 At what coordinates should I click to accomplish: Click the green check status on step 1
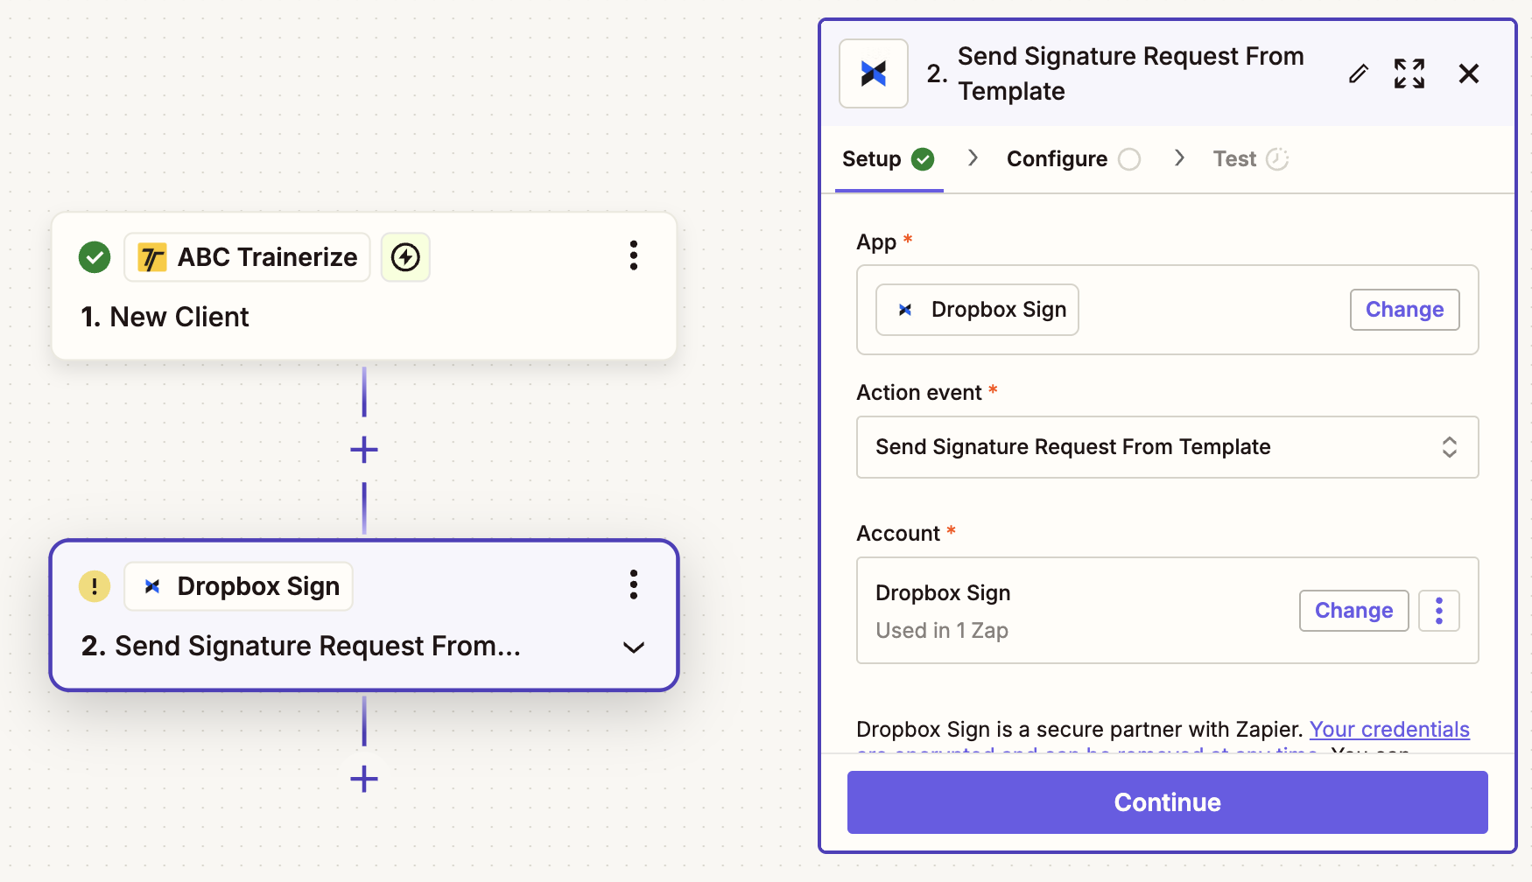[95, 257]
